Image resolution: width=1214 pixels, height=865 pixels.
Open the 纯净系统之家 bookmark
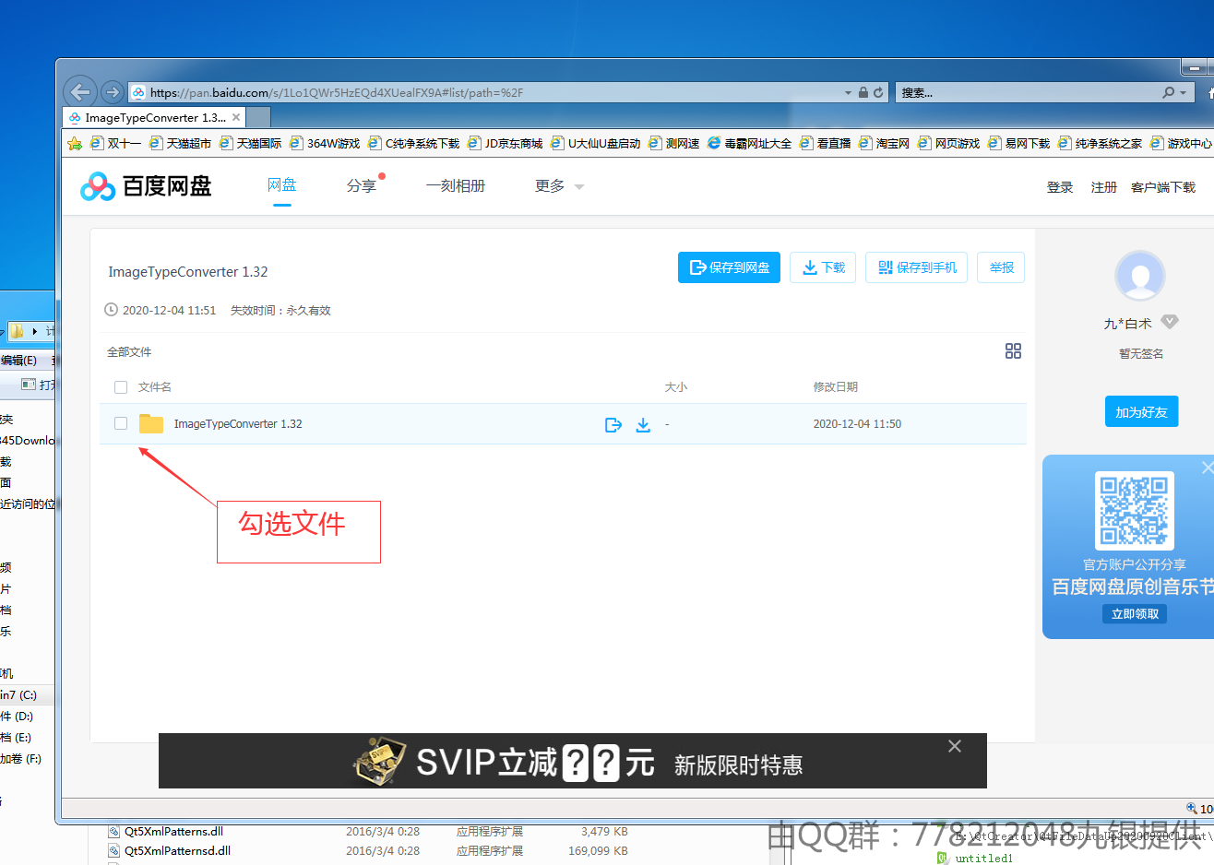pyautogui.click(x=1100, y=143)
